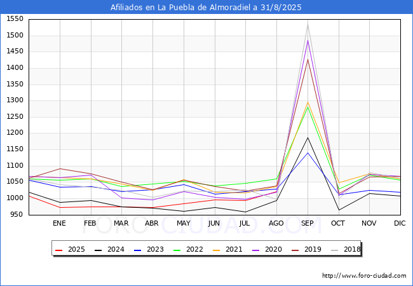413x286 pixels.
Task: Select the '2020' legend label
Action: click(x=273, y=249)
